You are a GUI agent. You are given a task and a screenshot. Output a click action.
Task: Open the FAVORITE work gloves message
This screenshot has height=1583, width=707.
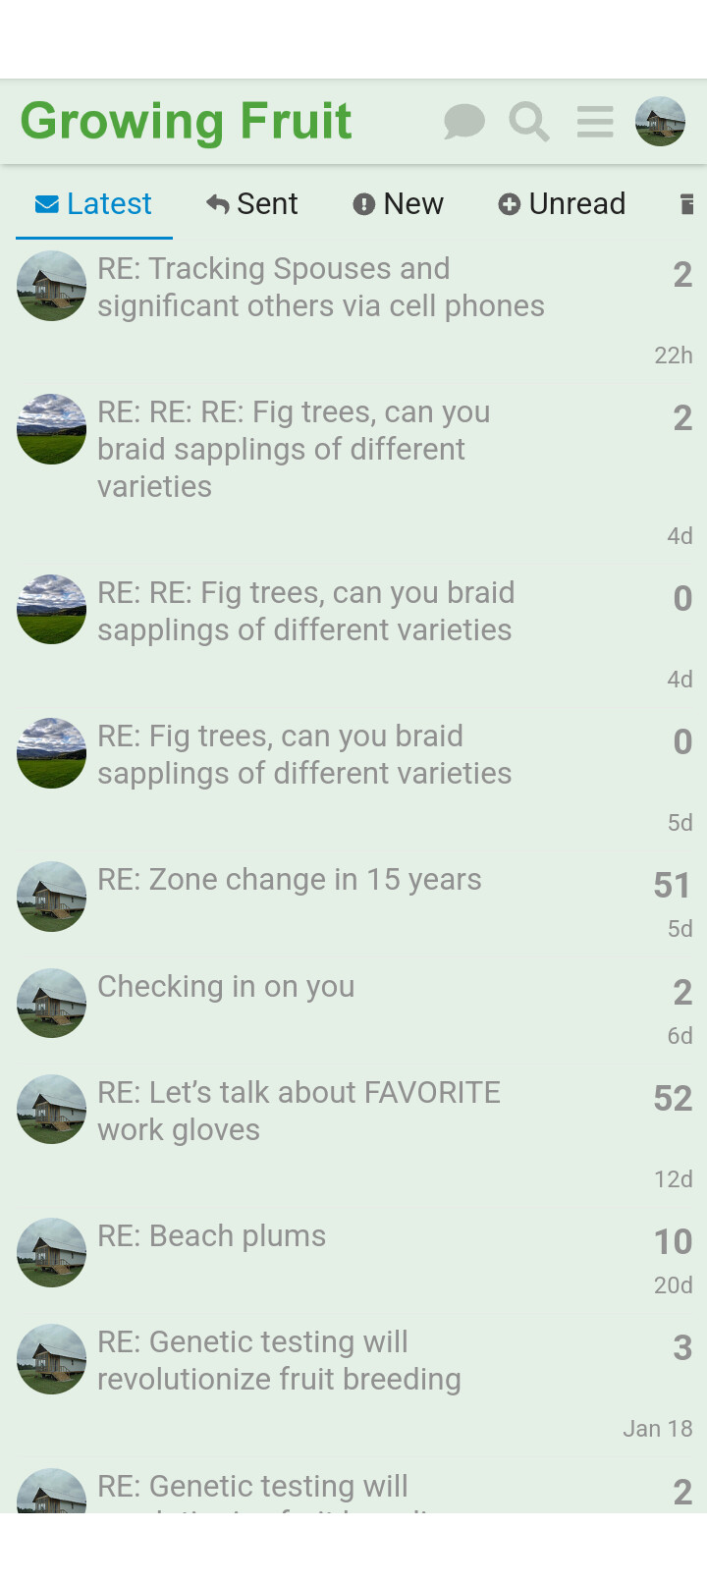299,1111
